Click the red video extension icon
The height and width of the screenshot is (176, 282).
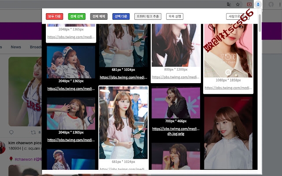(x=249, y=4)
